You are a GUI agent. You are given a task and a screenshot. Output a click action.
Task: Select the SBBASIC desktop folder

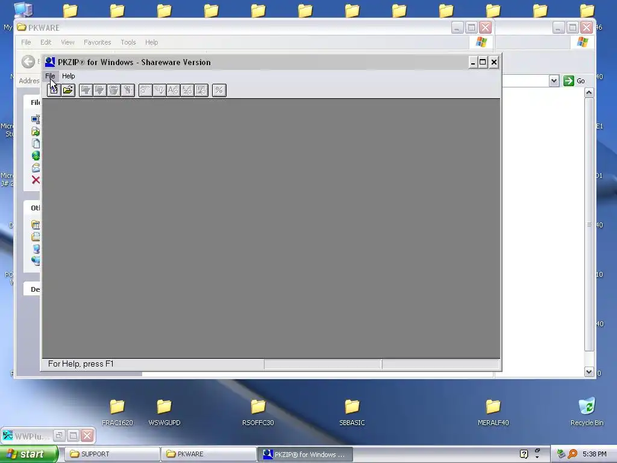click(x=352, y=412)
